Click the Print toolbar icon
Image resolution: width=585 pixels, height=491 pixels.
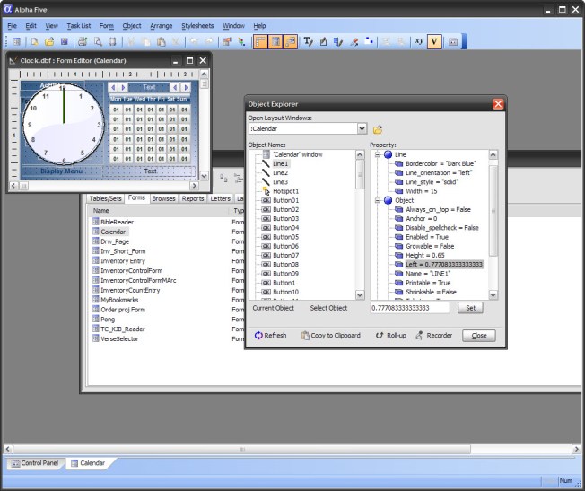[83, 42]
